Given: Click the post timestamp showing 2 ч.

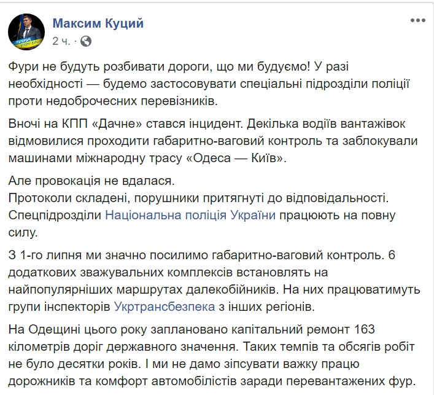Looking at the screenshot, I should pos(61,41).
